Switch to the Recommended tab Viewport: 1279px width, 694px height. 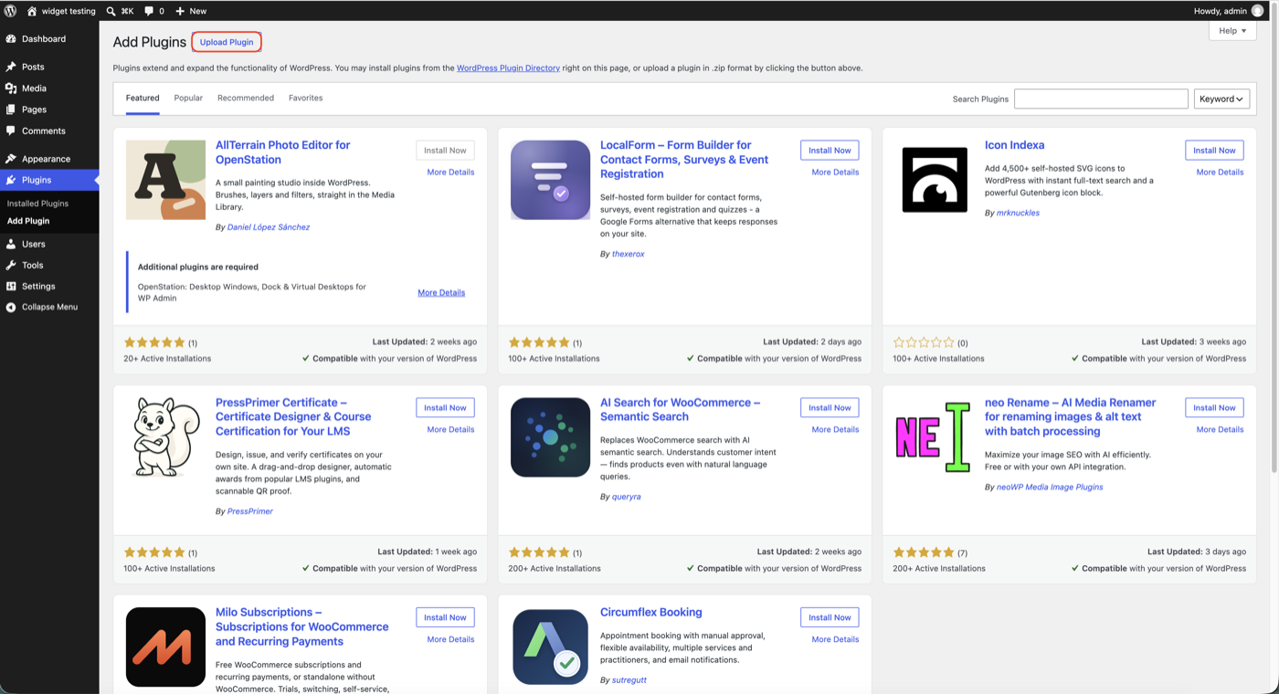point(246,98)
